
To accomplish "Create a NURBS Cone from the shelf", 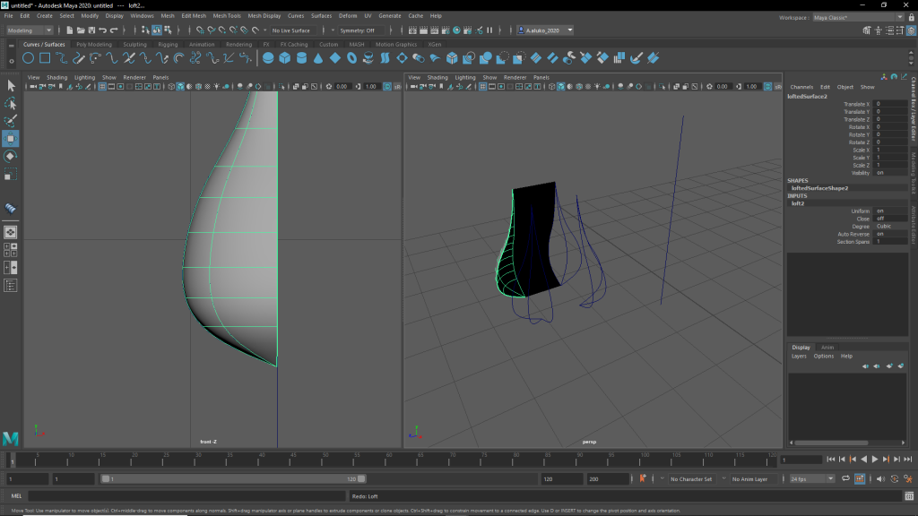I will [x=318, y=58].
